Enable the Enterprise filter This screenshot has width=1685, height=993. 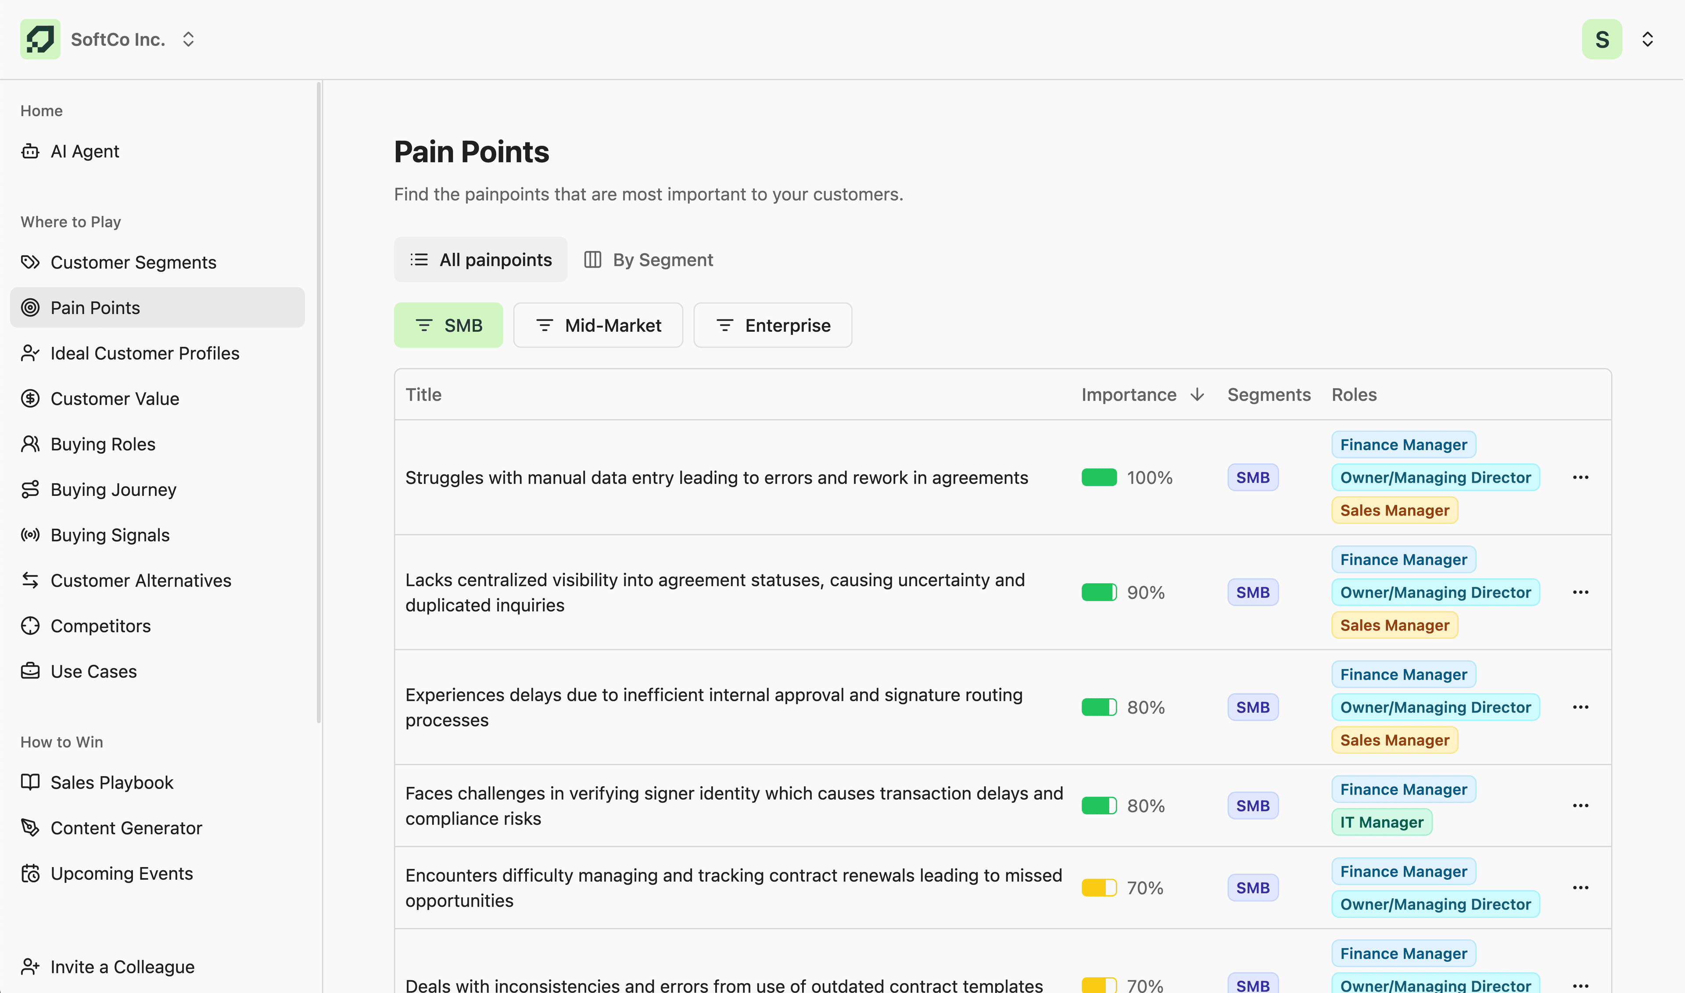(772, 325)
